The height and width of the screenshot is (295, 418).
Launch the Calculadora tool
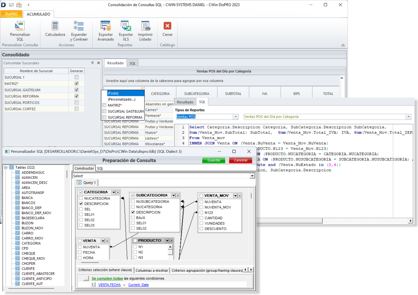[55, 26]
